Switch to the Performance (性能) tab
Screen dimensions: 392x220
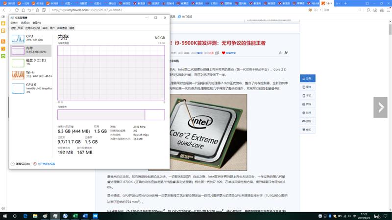tap(20, 28)
